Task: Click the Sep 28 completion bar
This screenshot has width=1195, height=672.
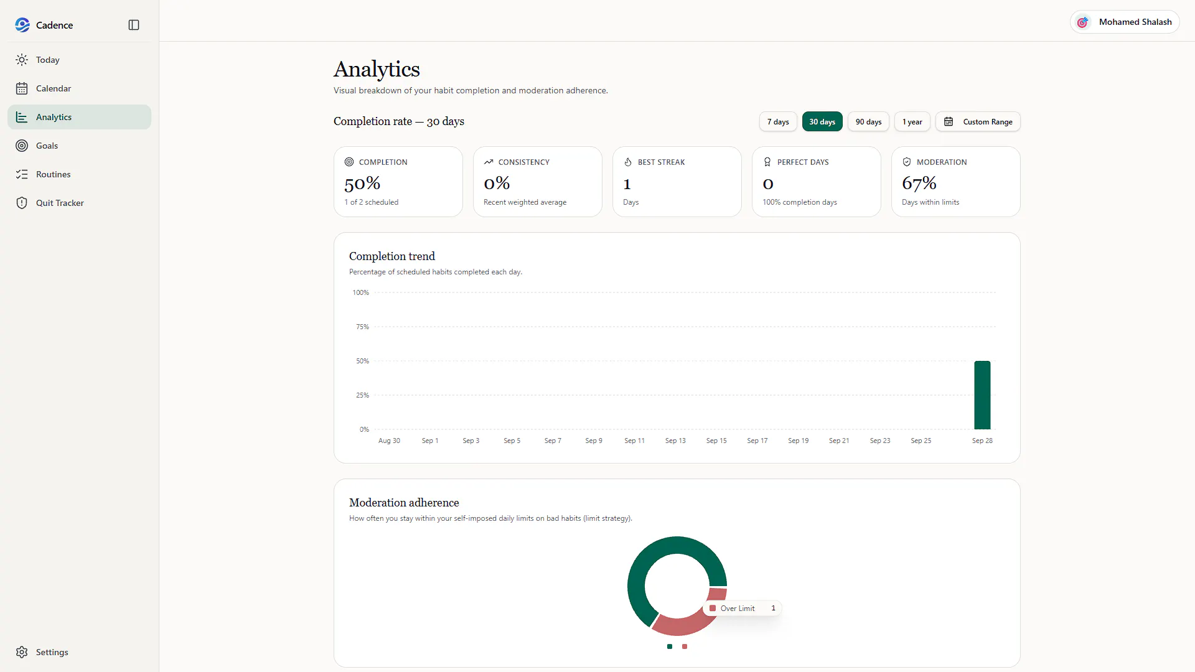Action: (x=982, y=395)
